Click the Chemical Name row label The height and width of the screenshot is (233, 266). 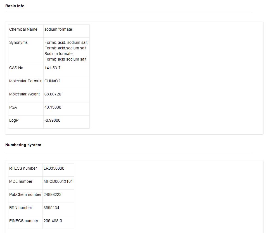click(x=23, y=29)
